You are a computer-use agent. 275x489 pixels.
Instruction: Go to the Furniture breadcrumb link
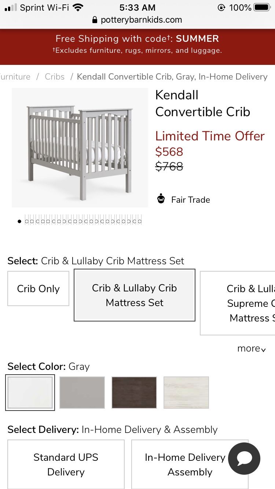15,77
